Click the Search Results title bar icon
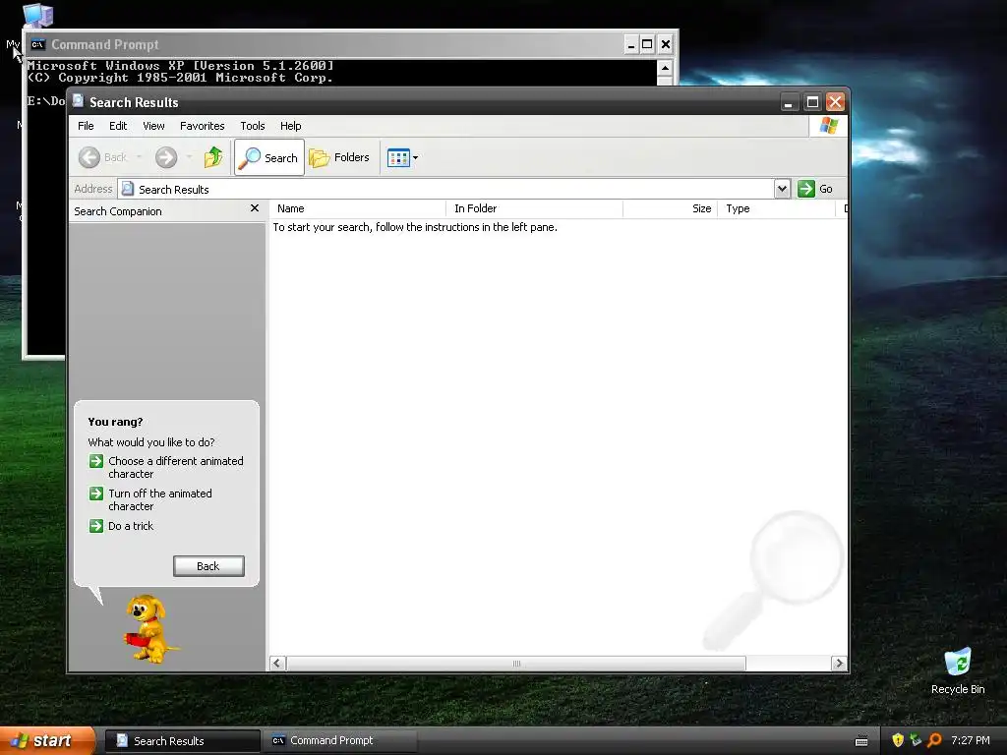Screen dimensions: 1007x755 (79, 101)
